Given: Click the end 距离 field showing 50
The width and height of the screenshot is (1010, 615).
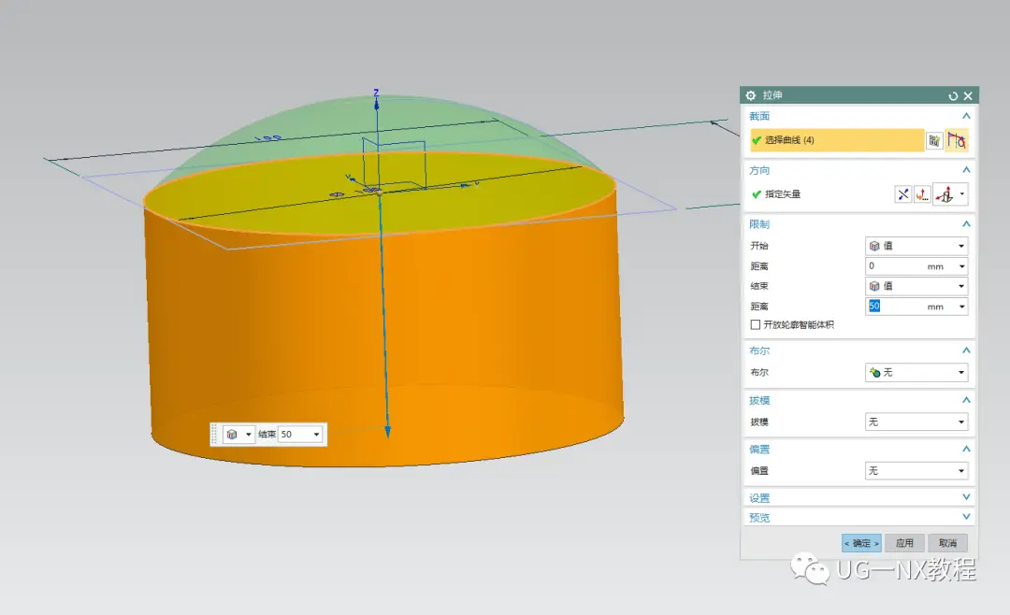Looking at the screenshot, I should pos(895,307).
